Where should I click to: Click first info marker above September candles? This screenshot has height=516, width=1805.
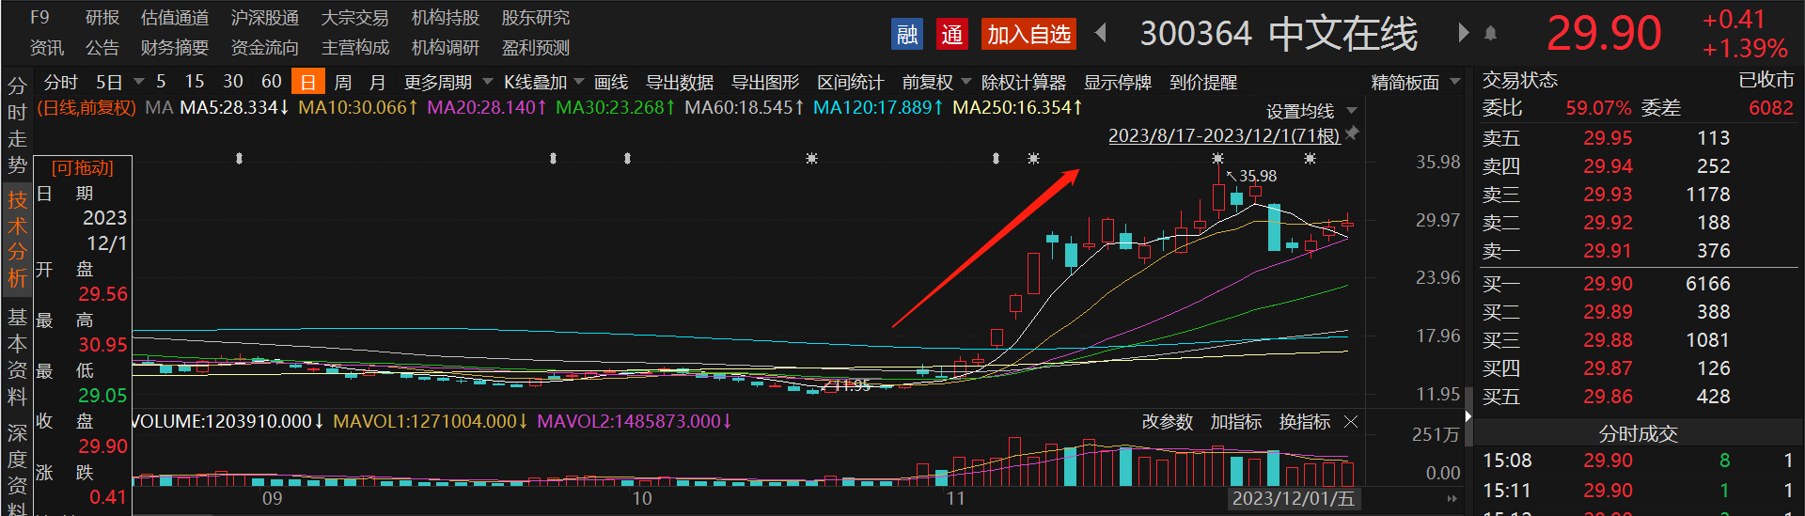click(x=239, y=159)
